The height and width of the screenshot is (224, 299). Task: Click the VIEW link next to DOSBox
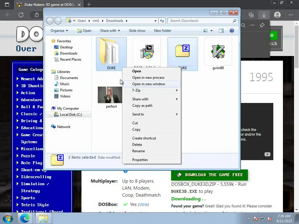pos(143,204)
